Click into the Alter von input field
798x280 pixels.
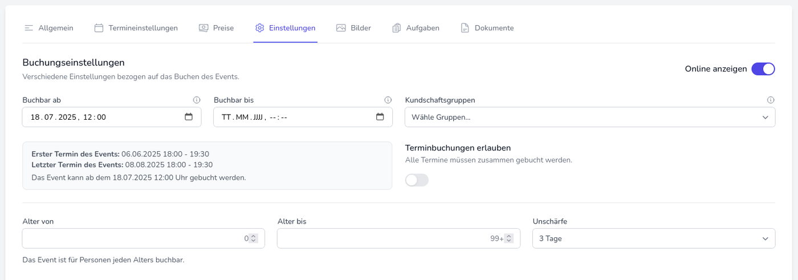[x=131, y=238]
